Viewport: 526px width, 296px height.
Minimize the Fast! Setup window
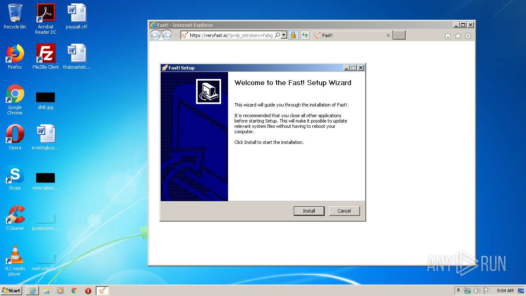pyautogui.click(x=346, y=68)
